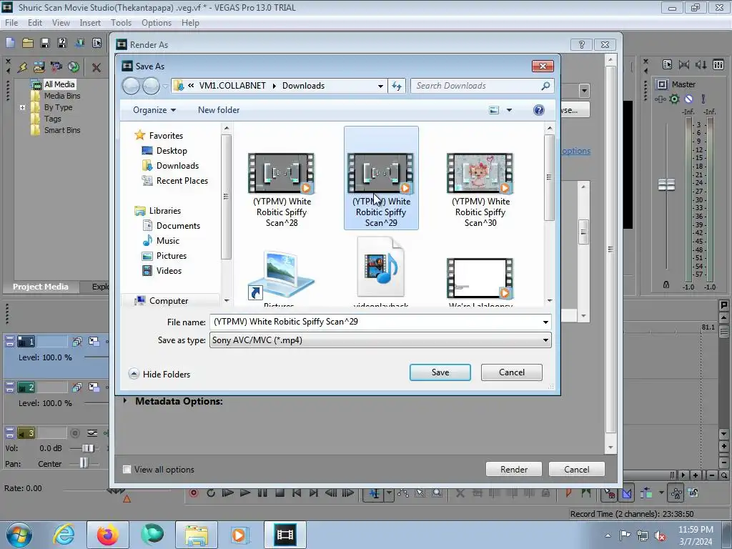This screenshot has width=732, height=549.
Task: Open the address bar path dropdown arrow
Action: (380, 86)
